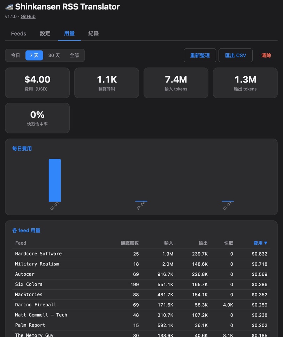The image size is (283, 337).
Task: Click the 重新整理 button
Action: point(200,55)
